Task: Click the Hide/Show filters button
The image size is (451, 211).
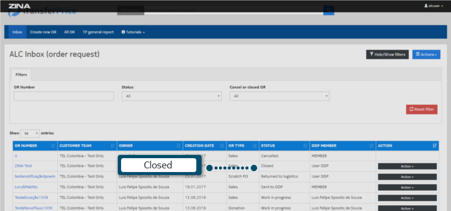Action: pos(387,54)
